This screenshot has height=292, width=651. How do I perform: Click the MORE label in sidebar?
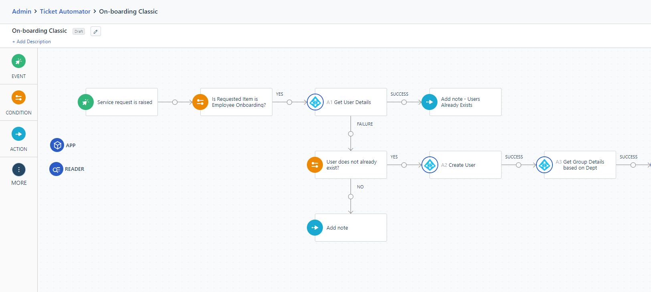click(19, 183)
